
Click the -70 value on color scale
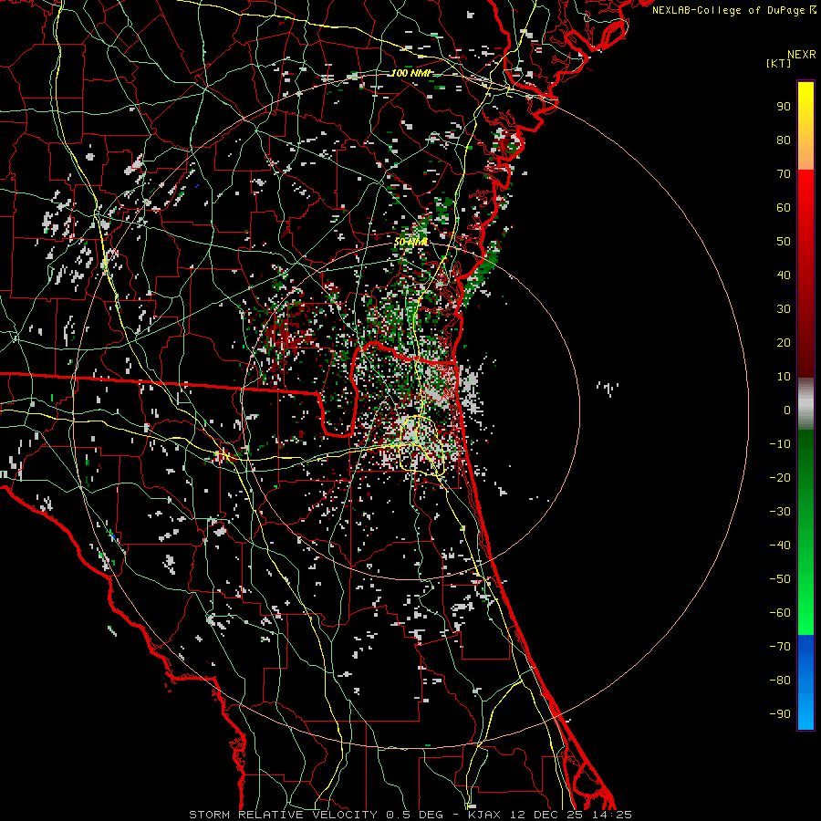[780, 647]
